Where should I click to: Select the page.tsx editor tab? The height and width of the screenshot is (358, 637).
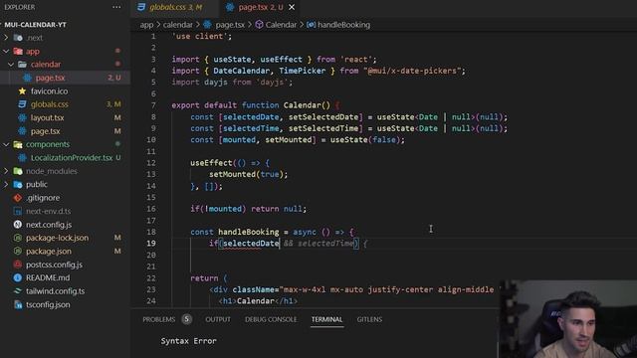(261, 7)
